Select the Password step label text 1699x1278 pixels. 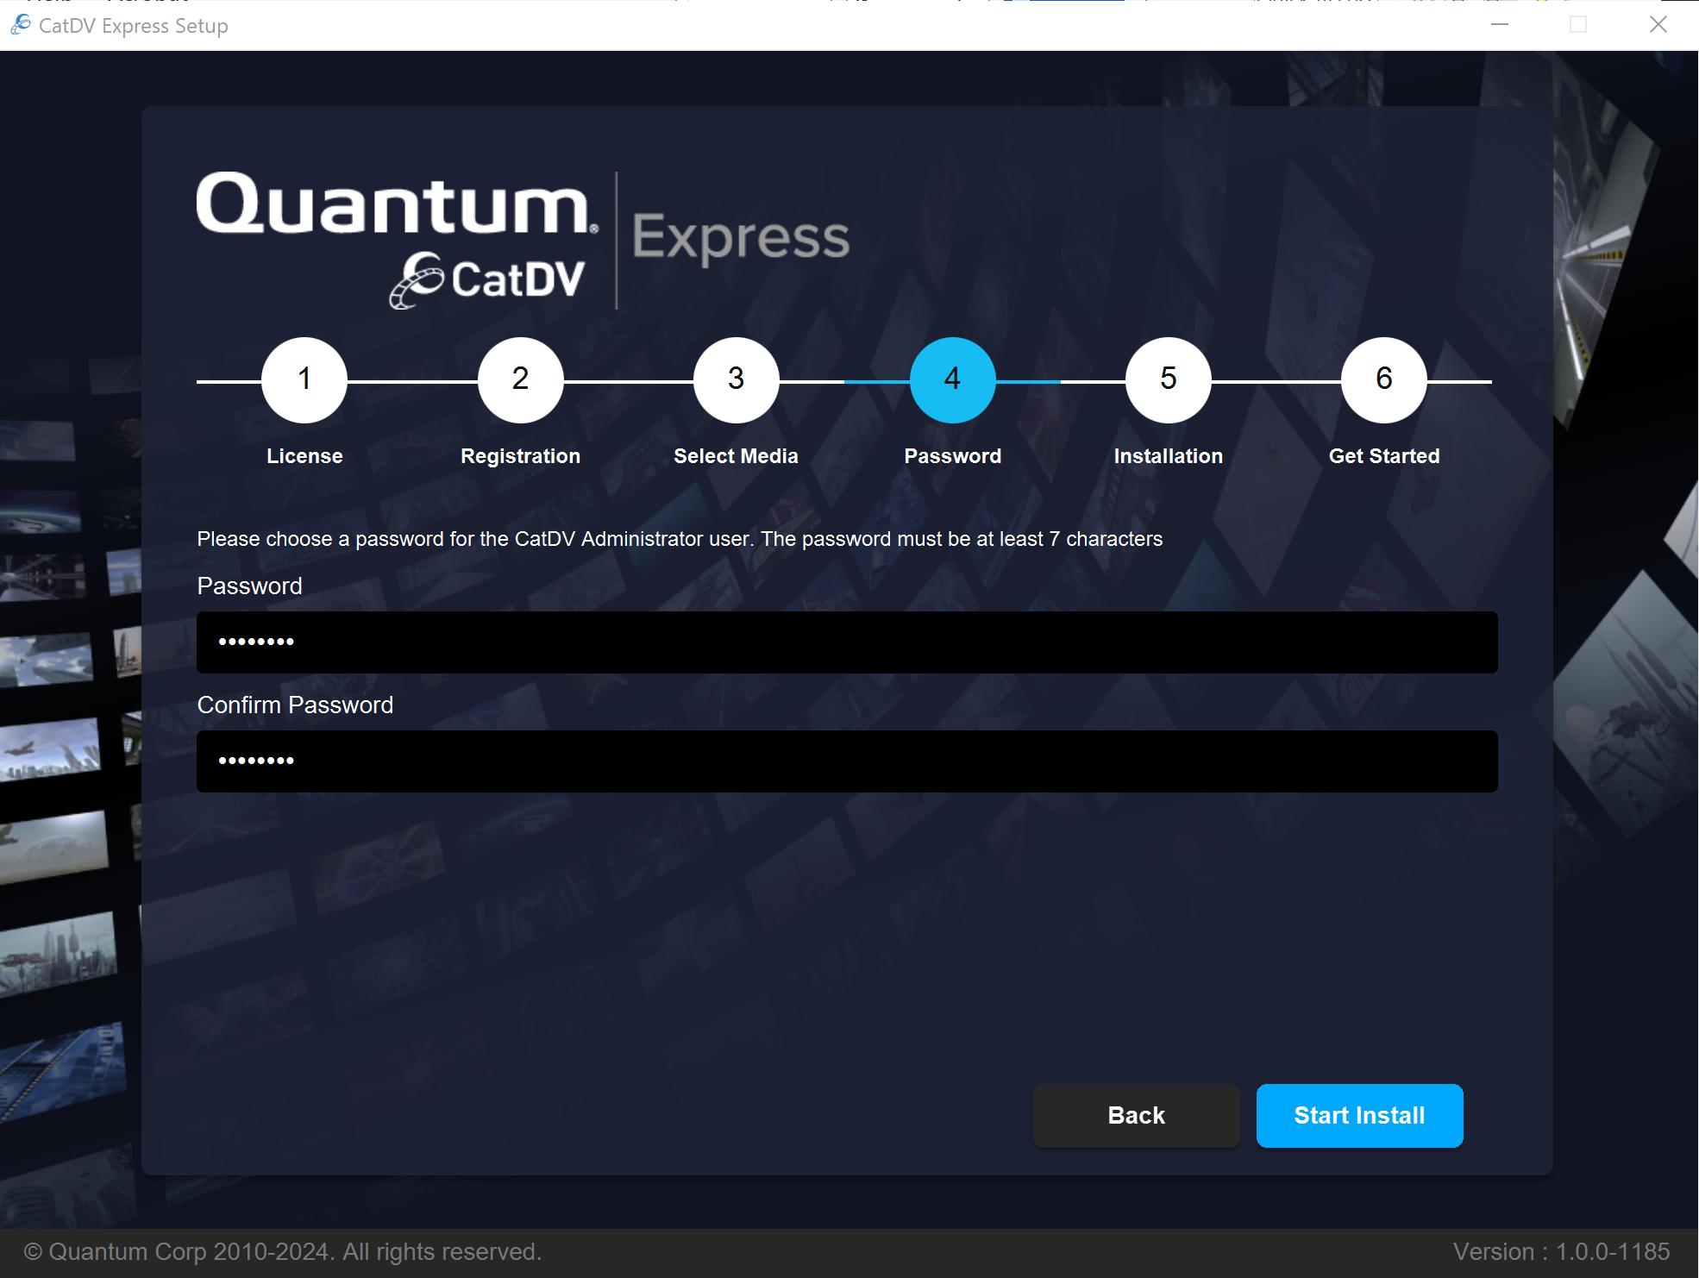coord(951,455)
